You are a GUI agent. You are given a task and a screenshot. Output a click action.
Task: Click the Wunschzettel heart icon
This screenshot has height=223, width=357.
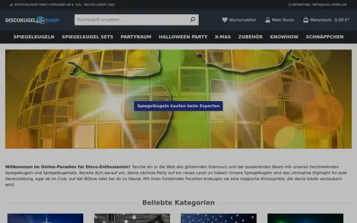(225, 20)
